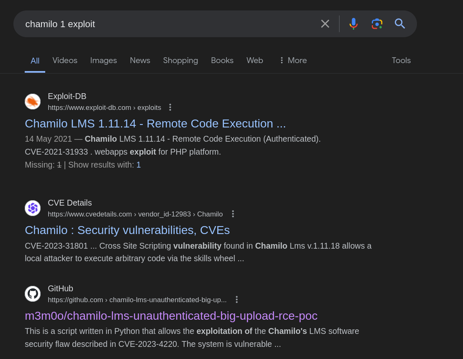Open options menu for GitHub result
Screen dimensions: 463x359
coord(237,300)
